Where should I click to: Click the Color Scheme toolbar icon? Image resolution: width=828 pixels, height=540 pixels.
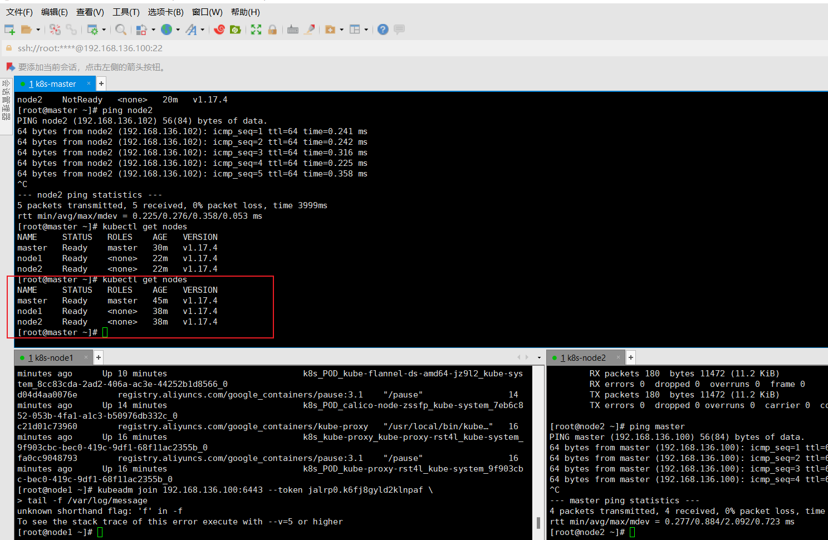(x=141, y=30)
